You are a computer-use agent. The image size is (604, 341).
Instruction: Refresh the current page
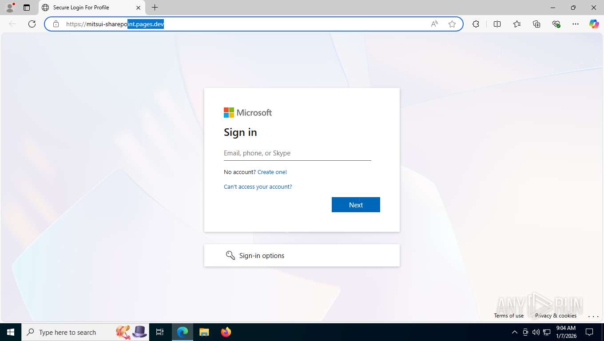(x=32, y=24)
